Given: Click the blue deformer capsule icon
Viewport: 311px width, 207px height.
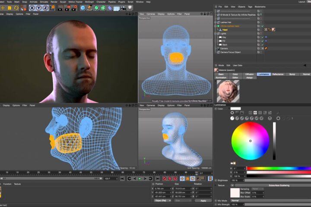Looking at the screenshot, I should [110, 8].
